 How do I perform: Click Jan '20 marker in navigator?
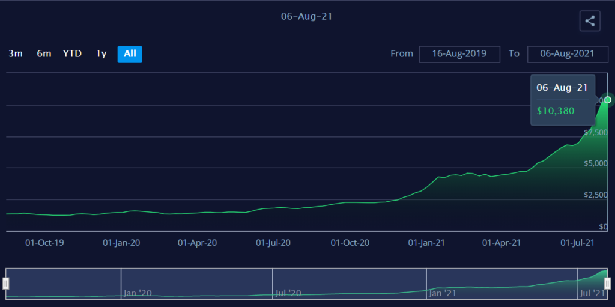[137, 293]
